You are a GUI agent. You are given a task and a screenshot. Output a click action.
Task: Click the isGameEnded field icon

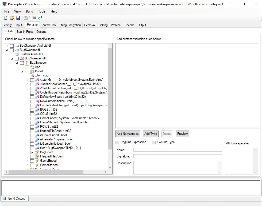click(x=37, y=135)
